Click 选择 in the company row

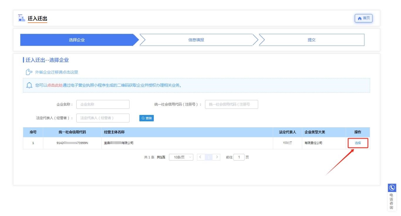[358, 143]
